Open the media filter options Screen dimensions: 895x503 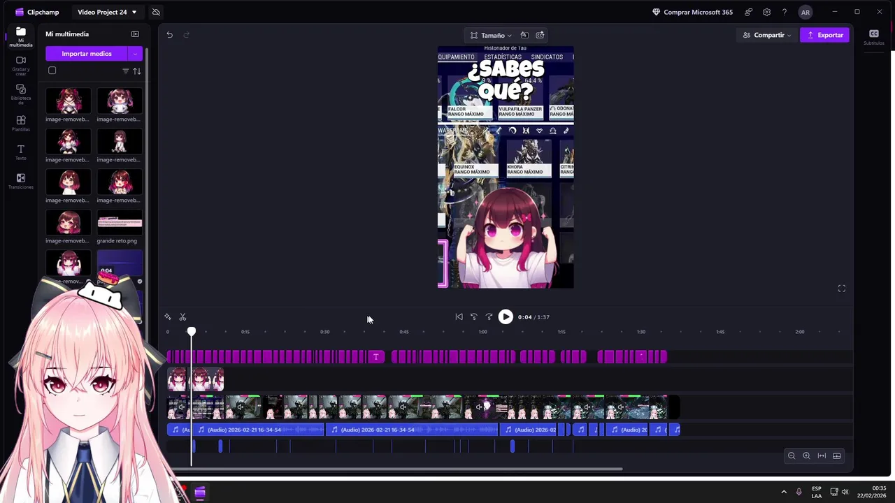126,71
